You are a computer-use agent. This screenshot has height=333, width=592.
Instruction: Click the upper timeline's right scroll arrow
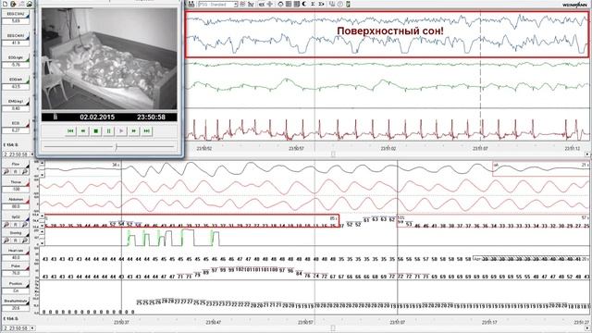point(587,154)
